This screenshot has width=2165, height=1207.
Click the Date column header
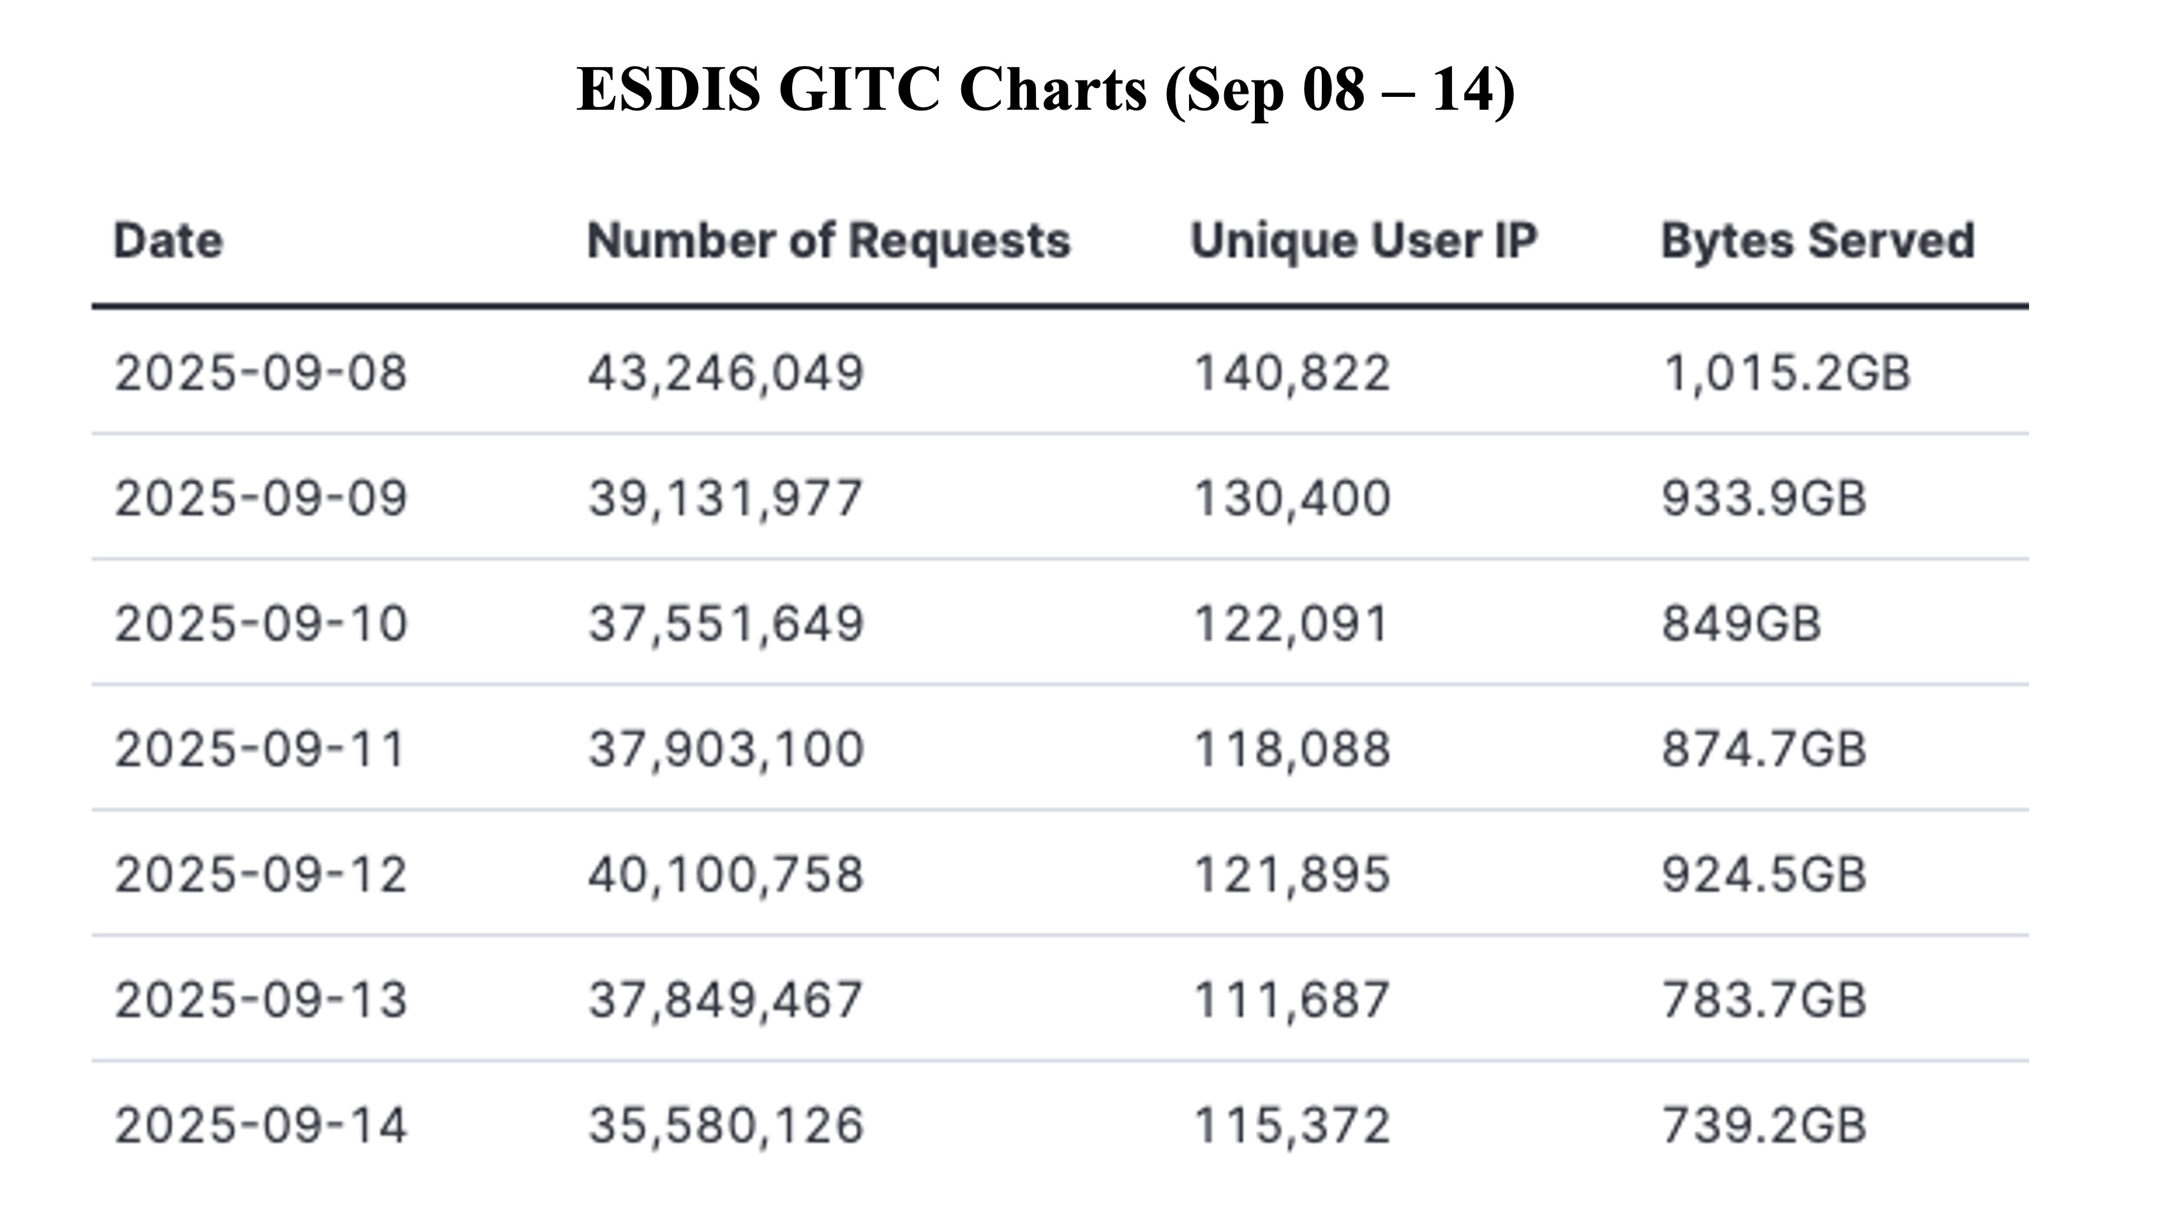[x=169, y=241]
